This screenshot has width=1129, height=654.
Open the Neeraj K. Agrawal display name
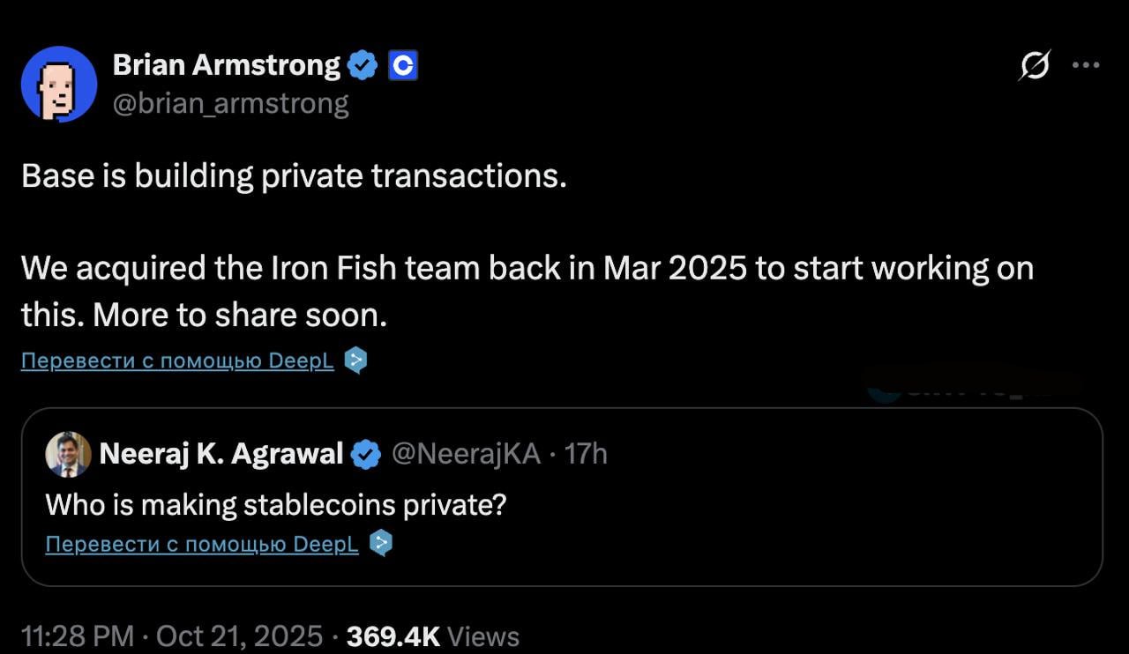pyautogui.click(x=221, y=454)
